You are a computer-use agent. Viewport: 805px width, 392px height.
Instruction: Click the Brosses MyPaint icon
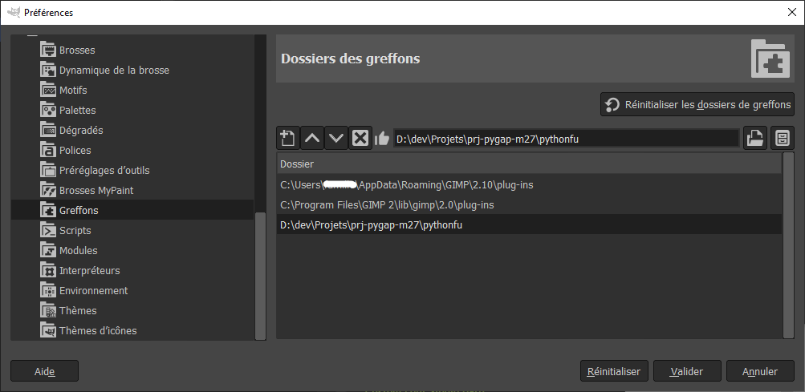(x=48, y=190)
